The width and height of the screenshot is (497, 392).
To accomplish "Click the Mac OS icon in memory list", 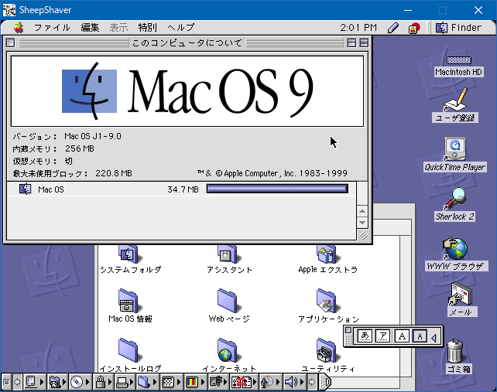I will [25, 189].
